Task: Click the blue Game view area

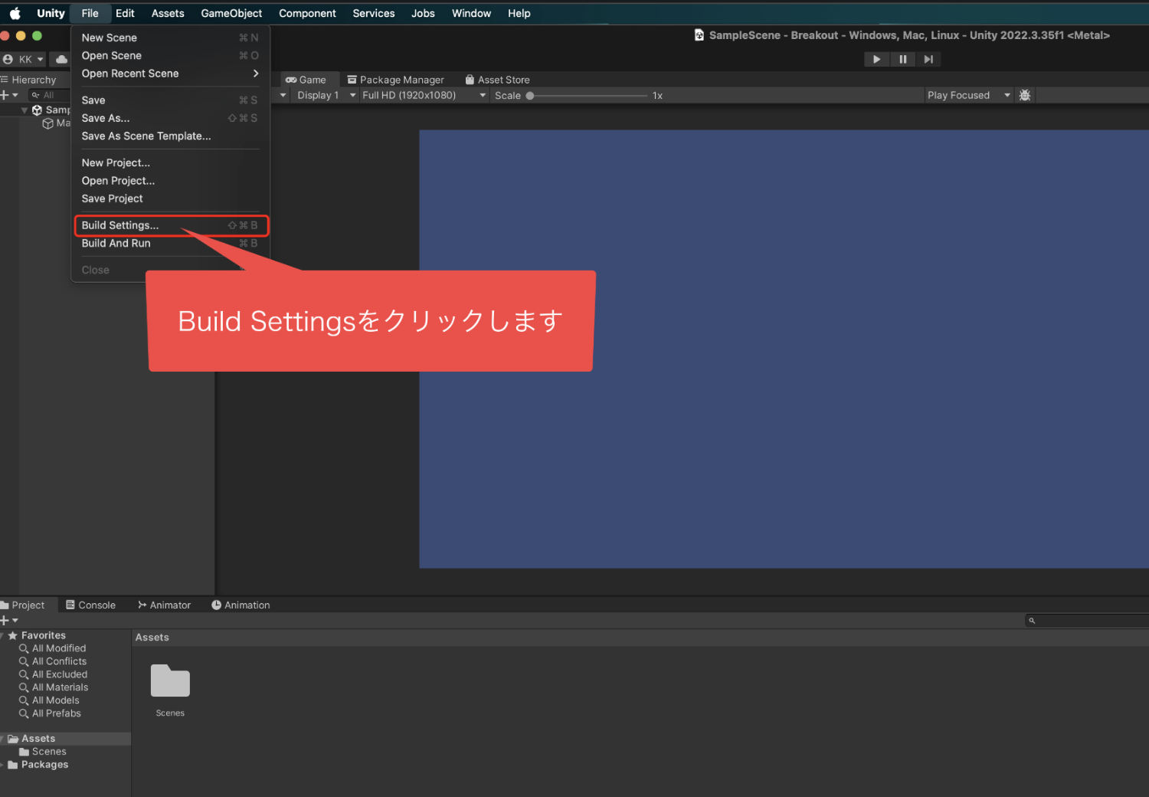Action: 784,349
